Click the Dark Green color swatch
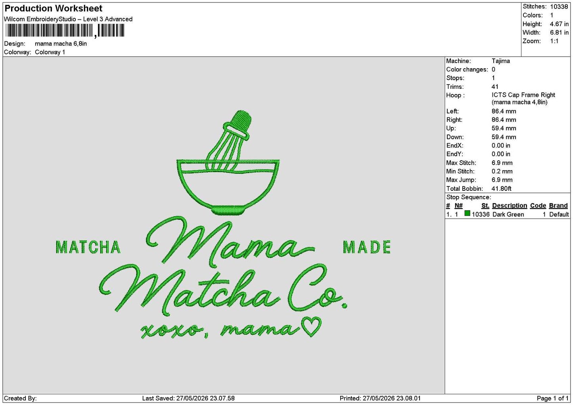 point(467,213)
